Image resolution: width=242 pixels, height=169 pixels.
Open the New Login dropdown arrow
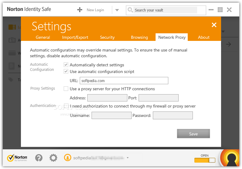point(117,10)
